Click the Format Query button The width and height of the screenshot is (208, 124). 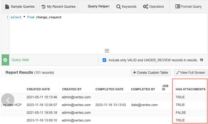click(189, 6)
